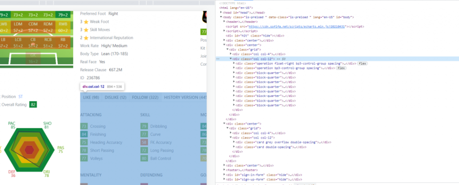Screen dimensions: 459x185
Task: Expand the sign-up-form div node
Action: 224,180
